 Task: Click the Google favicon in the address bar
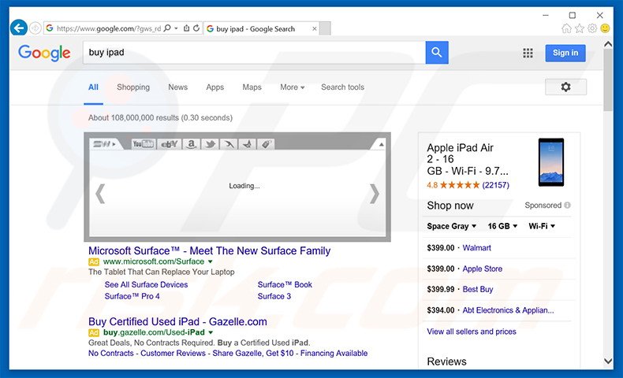tap(50, 28)
